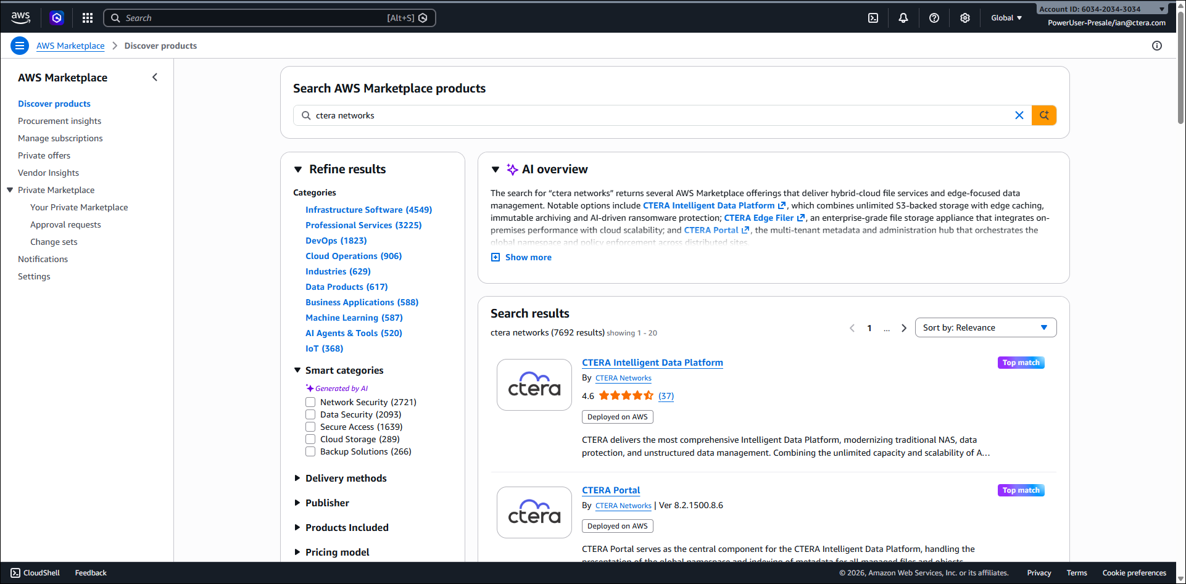The height and width of the screenshot is (584, 1186).
Task: Click the AI overview sparkle icon
Action: click(x=512, y=169)
